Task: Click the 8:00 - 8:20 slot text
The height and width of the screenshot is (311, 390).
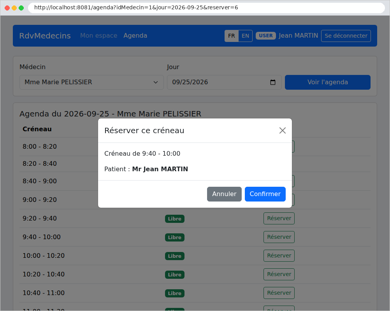Action: [x=40, y=146]
